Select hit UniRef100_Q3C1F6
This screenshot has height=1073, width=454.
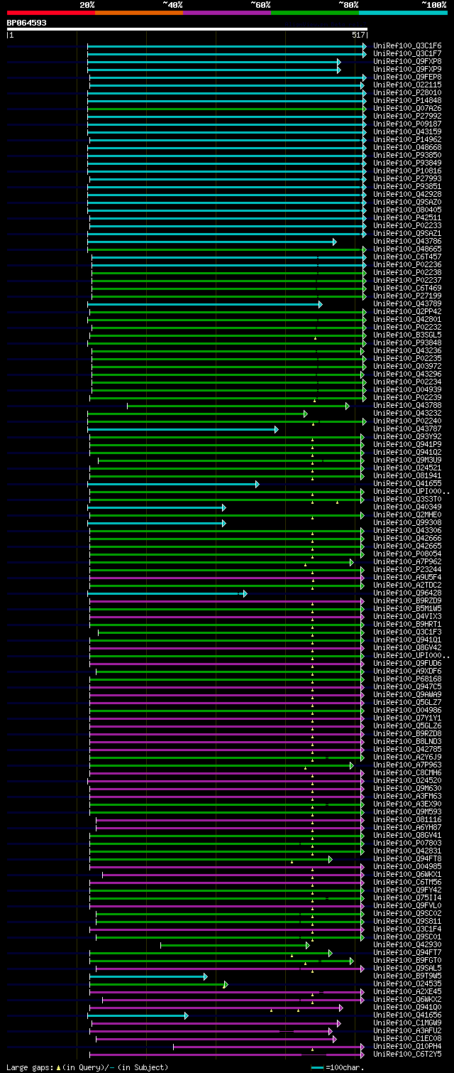coord(407,46)
